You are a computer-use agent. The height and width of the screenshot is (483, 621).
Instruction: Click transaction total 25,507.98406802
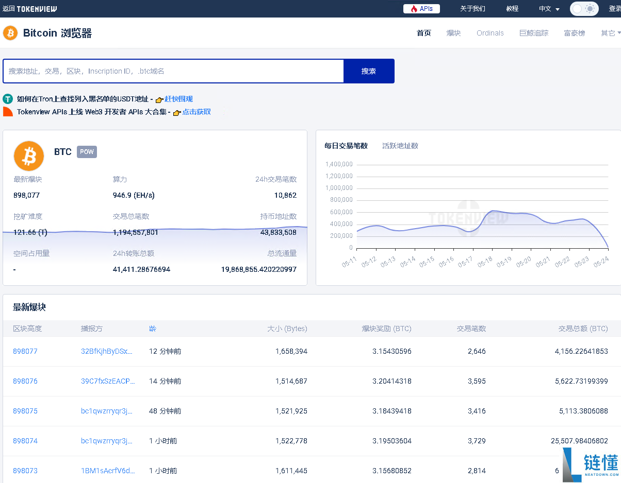click(x=579, y=441)
